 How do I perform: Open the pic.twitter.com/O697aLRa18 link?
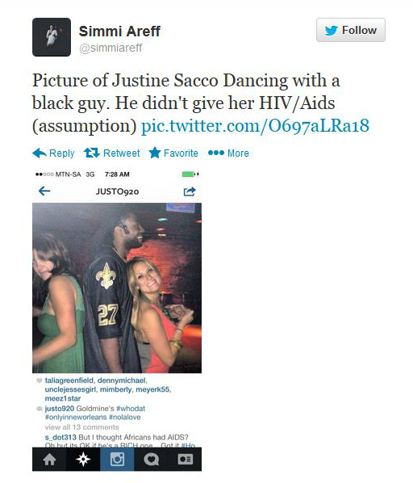point(255,126)
